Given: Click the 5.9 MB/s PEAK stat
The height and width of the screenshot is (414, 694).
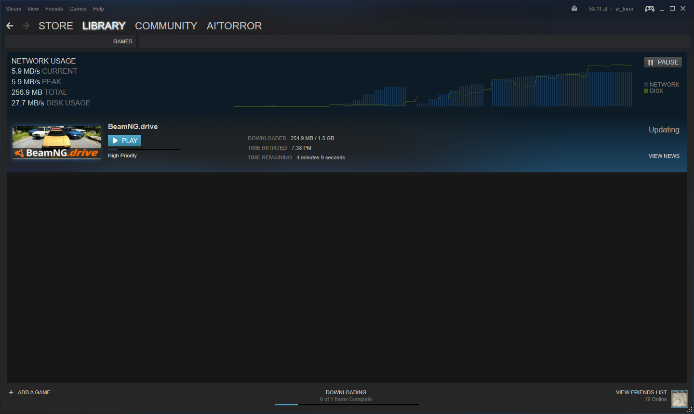Looking at the screenshot, I should [37, 82].
